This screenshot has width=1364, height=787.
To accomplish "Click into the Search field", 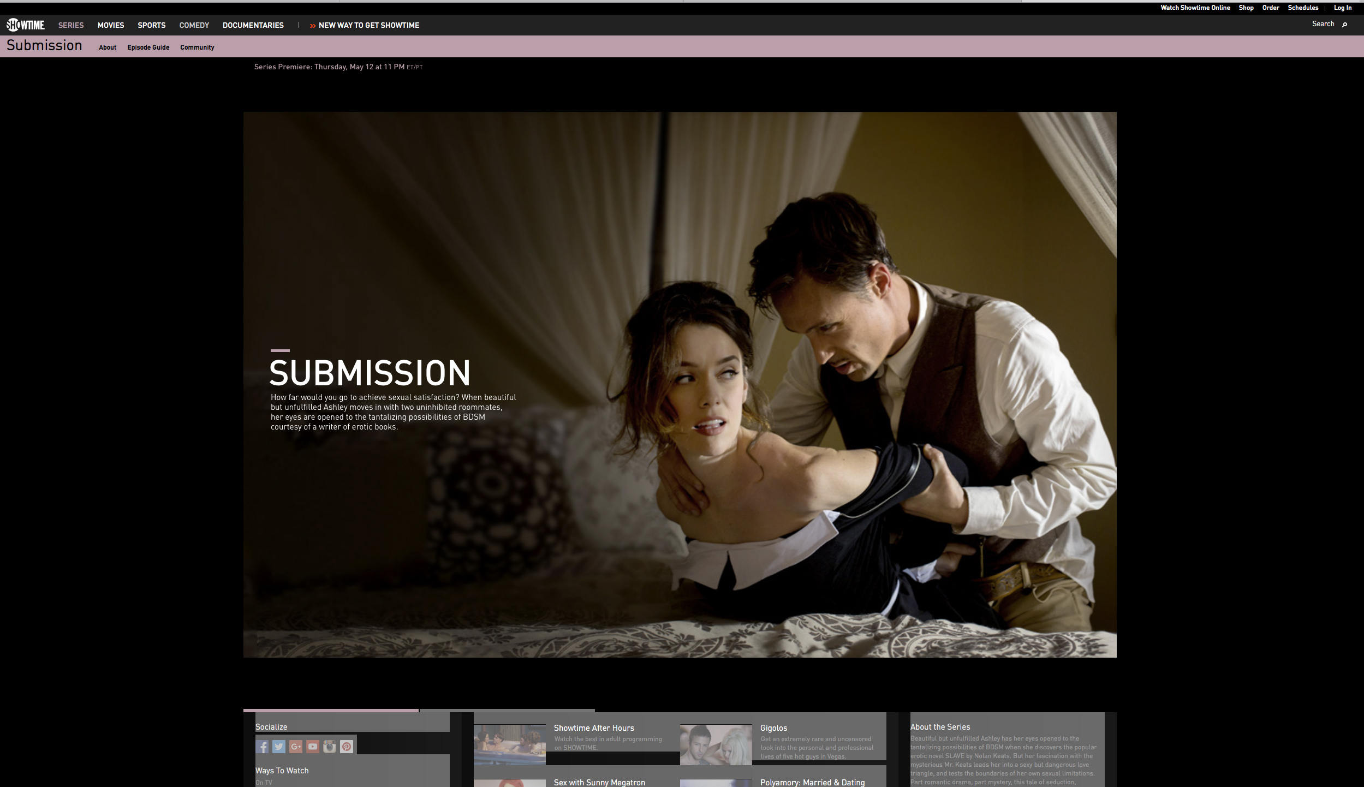I will 1323,24.
